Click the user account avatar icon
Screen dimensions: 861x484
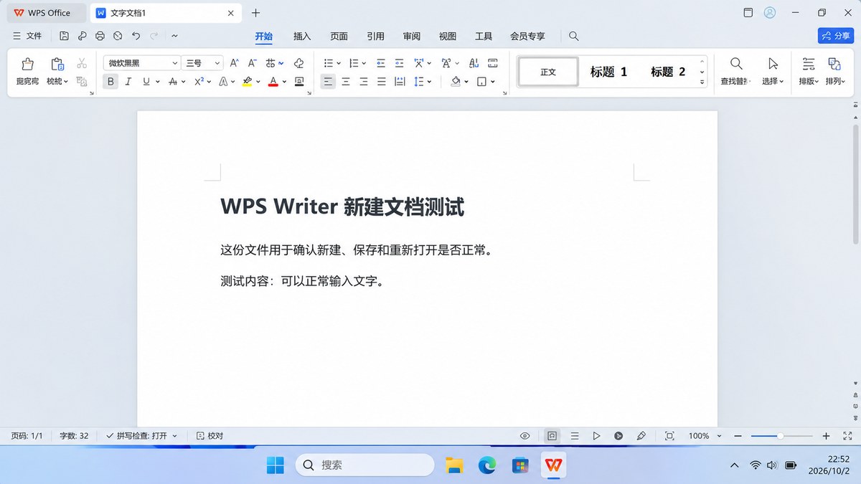click(770, 13)
